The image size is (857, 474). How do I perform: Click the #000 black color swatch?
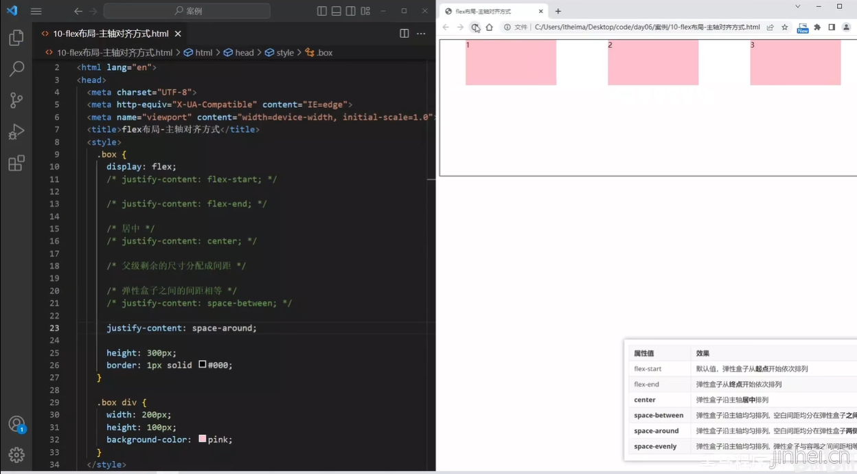point(203,365)
